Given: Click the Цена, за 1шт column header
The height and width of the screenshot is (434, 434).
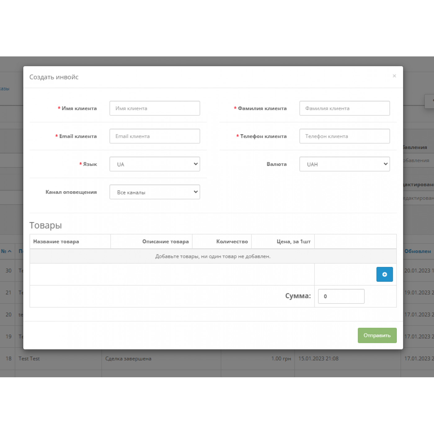Looking at the screenshot, I should pyautogui.click(x=293, y=241).
